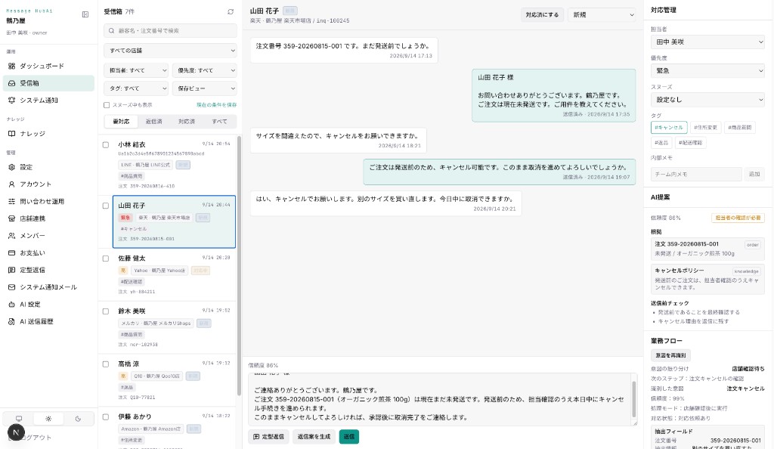The width and height of the screenshot is (774, 449).
Task: Click 返信案を生成 button
Action: pyautogui.click(x=314, y=437)
